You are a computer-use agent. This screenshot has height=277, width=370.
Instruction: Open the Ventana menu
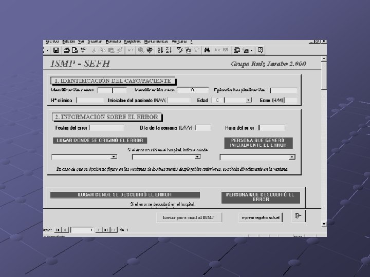pos(179,42)
